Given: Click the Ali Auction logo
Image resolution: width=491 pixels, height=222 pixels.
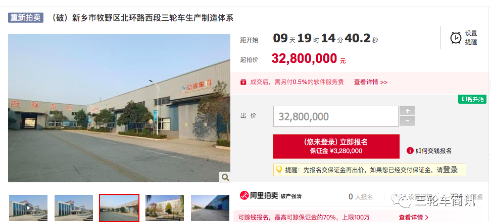Looking at the screenshot, I should 259,196.
